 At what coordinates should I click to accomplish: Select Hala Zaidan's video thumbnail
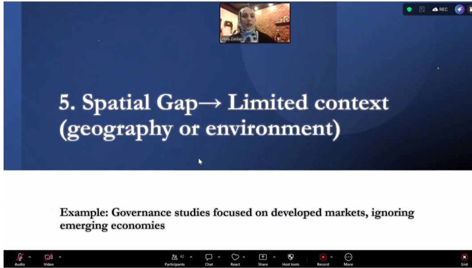pos(255,23)
